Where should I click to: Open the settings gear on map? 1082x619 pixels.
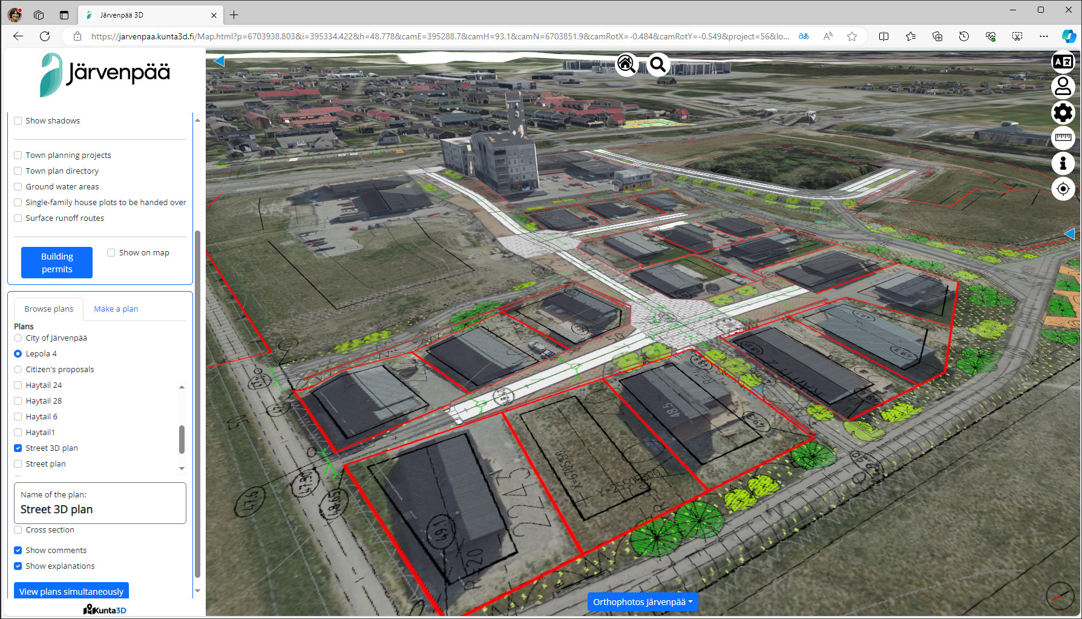tap(1063, 113)
